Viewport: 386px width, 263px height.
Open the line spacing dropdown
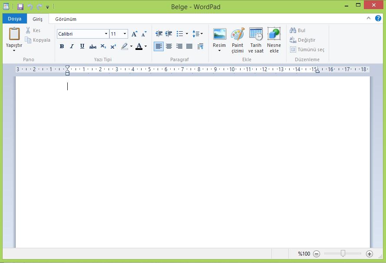click(x=198, y=34)
